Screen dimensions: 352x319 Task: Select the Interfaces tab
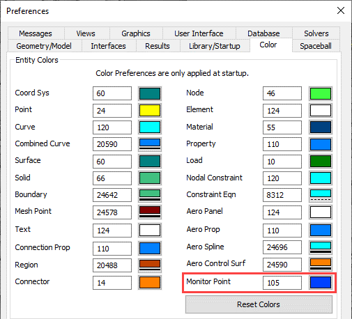coord(108,46)
